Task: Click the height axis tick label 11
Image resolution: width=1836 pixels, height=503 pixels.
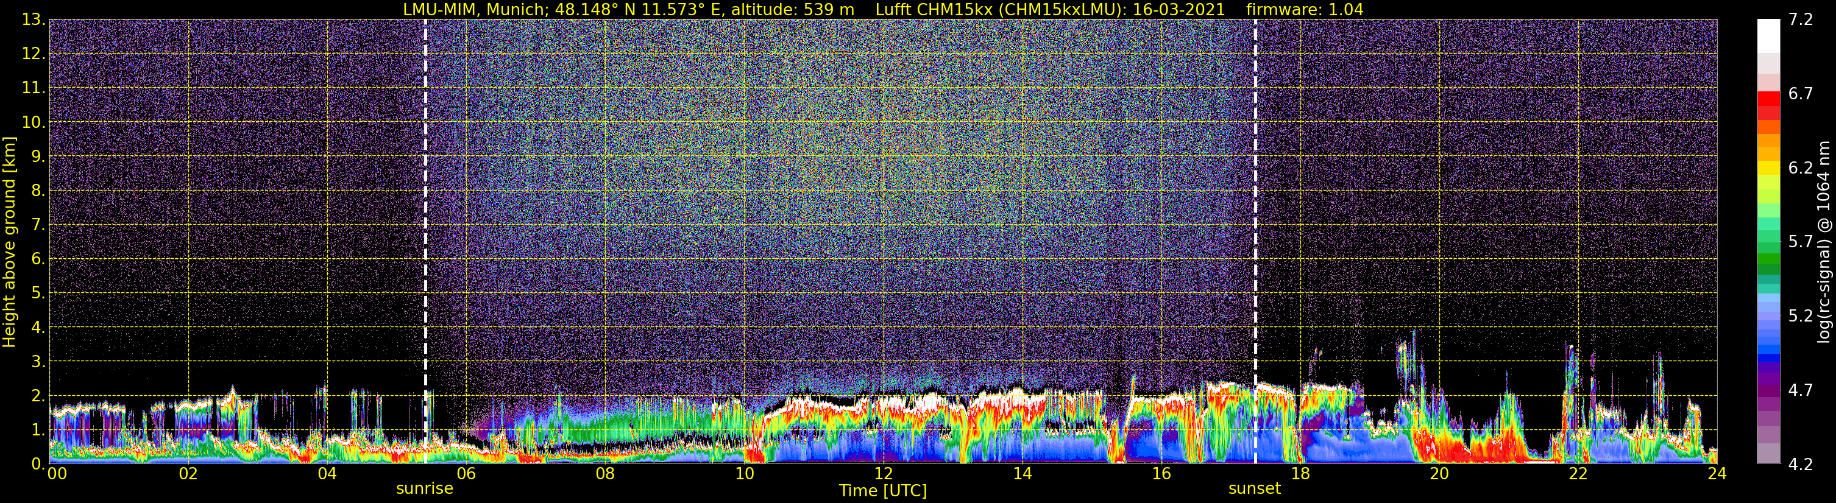Action: pyautogui.click(x=32, y=88)
